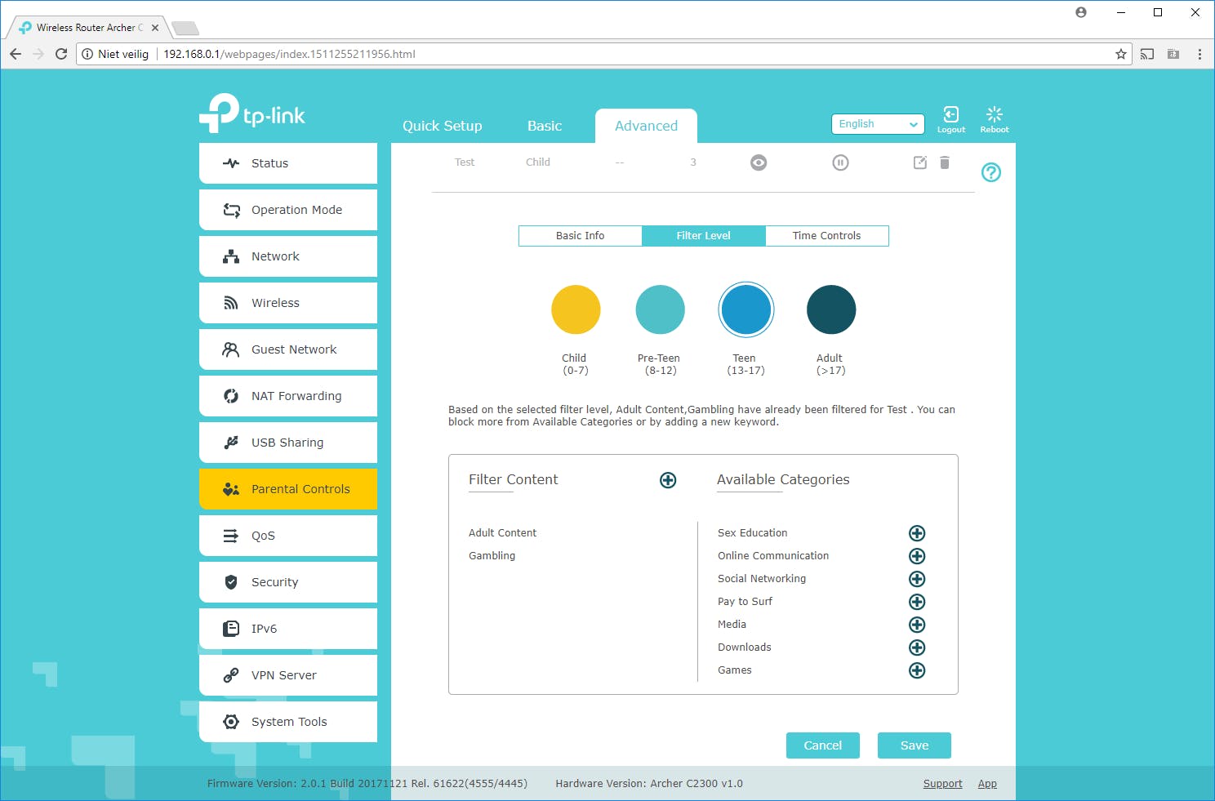Click the Logout icon

(x=950, y=118)
